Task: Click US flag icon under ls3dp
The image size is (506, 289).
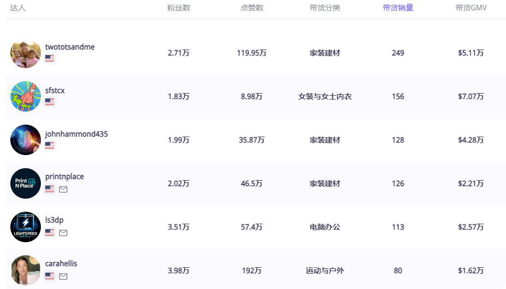Action: coord(50,233)
